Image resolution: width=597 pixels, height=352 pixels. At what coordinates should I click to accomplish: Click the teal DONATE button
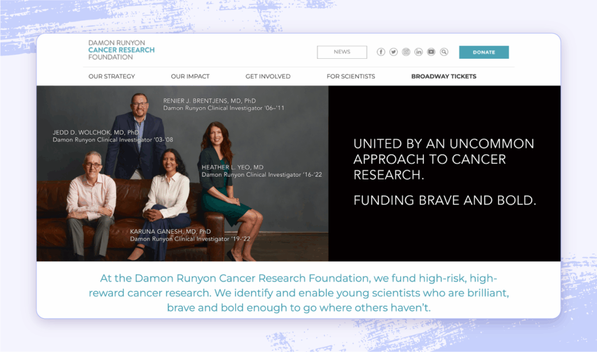484,52
